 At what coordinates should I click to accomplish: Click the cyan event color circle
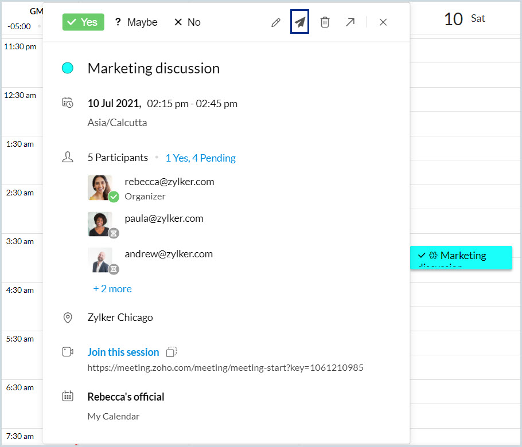(x=68, y=69)
